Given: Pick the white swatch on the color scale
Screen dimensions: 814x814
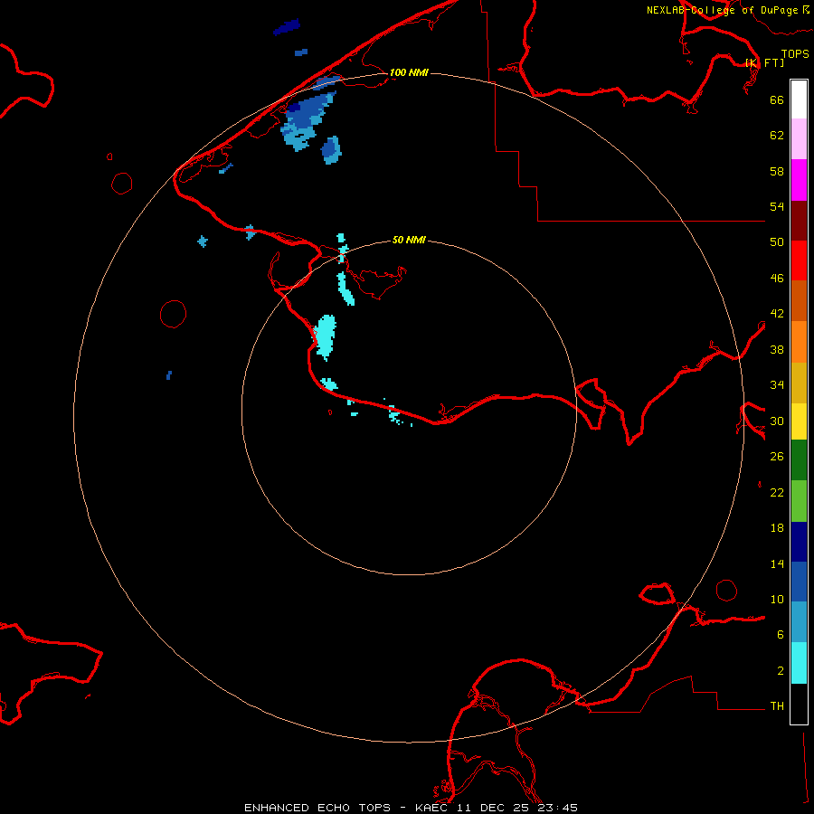Looking at the screenshot, I should pos(799,99).
